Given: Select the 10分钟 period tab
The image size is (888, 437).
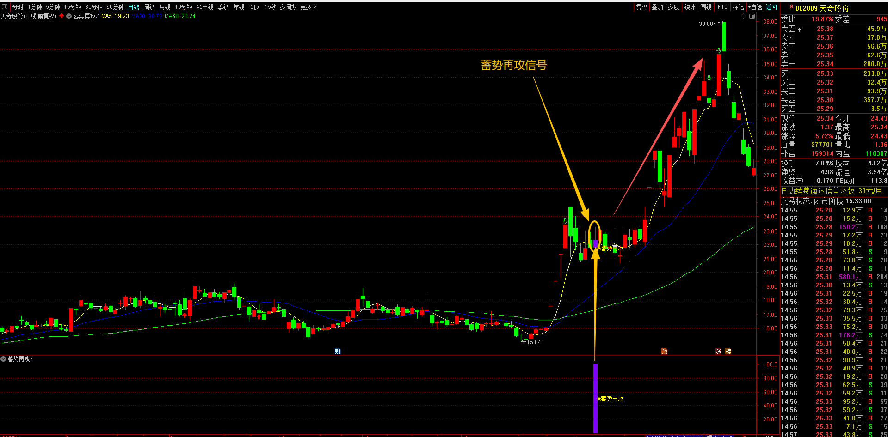Looking at the screenshot, I should point(184,7).
